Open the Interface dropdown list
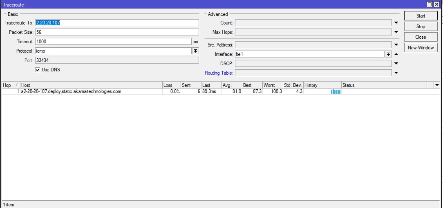The image size is (443, 208). coord(389,54)
